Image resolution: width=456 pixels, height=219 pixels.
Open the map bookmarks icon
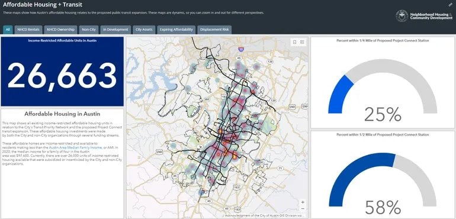[294, 42]
